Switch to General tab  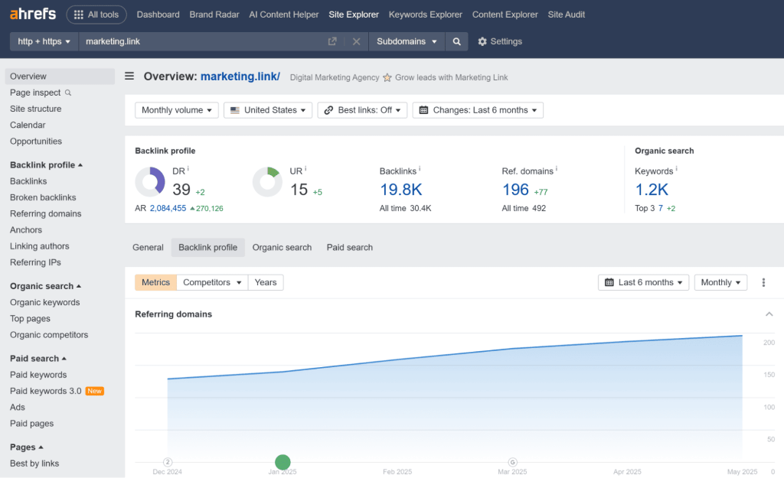click(148, 247)
